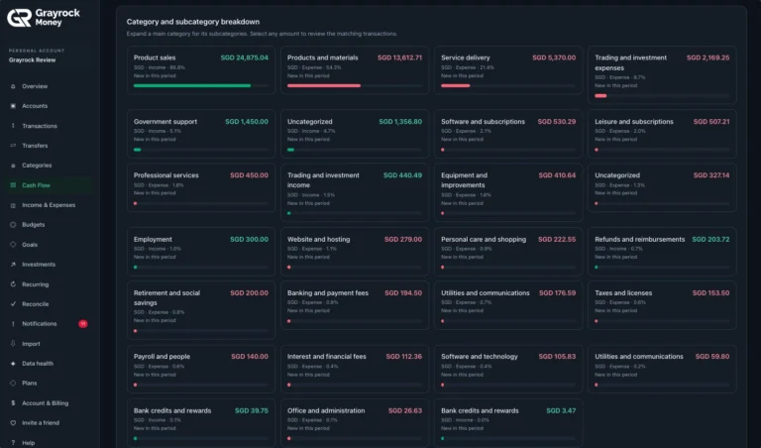
Task: Click the Investments arrow icon
Action: click(x=13, y=265)
